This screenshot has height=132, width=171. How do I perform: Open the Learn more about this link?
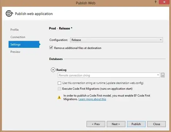click(92, 99)
